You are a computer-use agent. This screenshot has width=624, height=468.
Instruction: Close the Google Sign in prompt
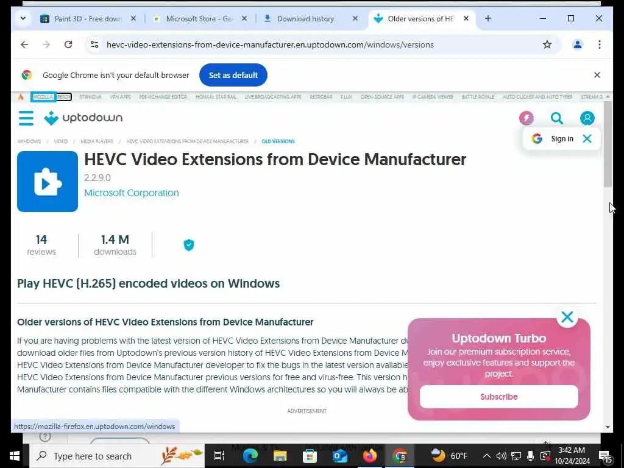[x=587, y=138]
